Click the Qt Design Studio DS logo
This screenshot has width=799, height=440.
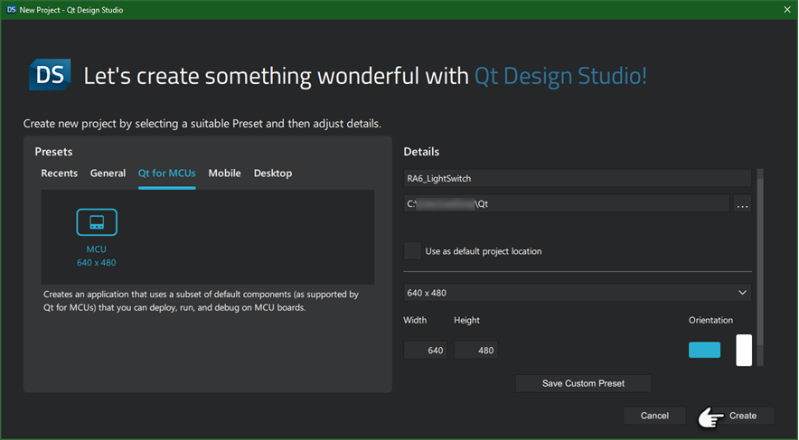[50, 75]
